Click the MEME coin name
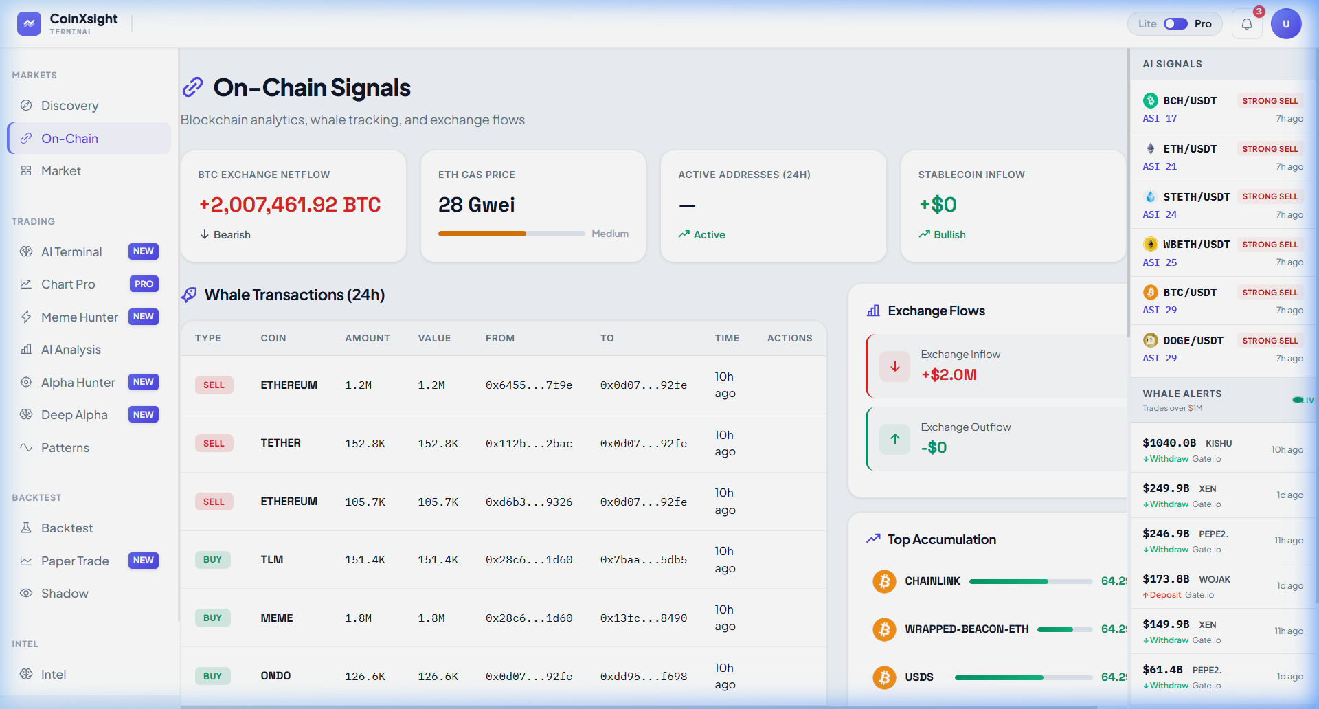This screenshot has height=709, width=1319. pos(277,618)
